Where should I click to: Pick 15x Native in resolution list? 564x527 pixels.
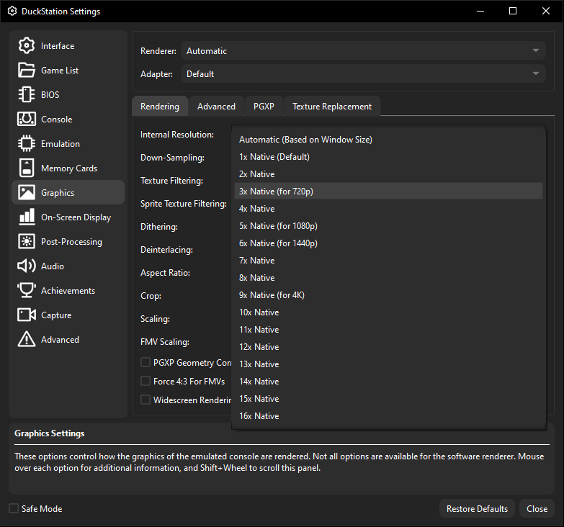pyautogui.click(x=388, y=398)
